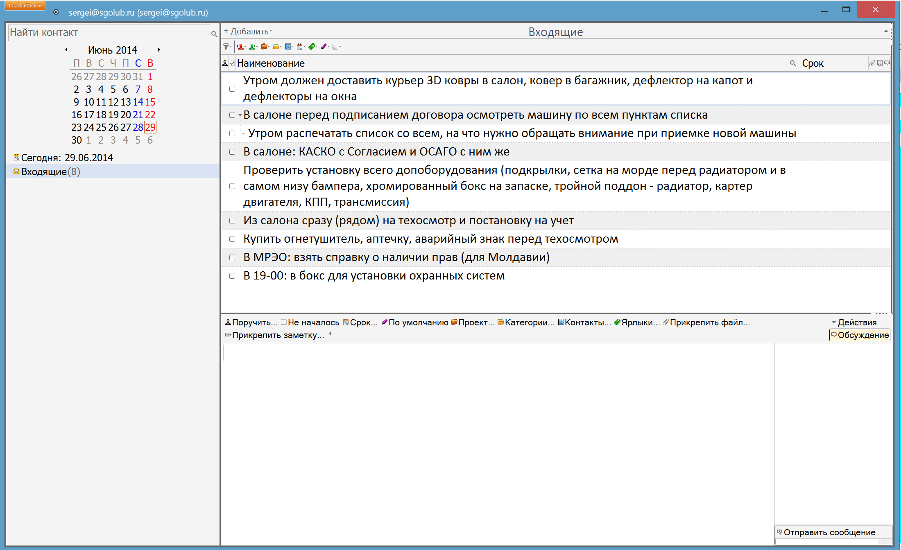The height and width of the screenshot is (550, 901).
Task: Check the task about КАСКО and ОСАГО
Action: pyautogui.click(x=232, y=152)
